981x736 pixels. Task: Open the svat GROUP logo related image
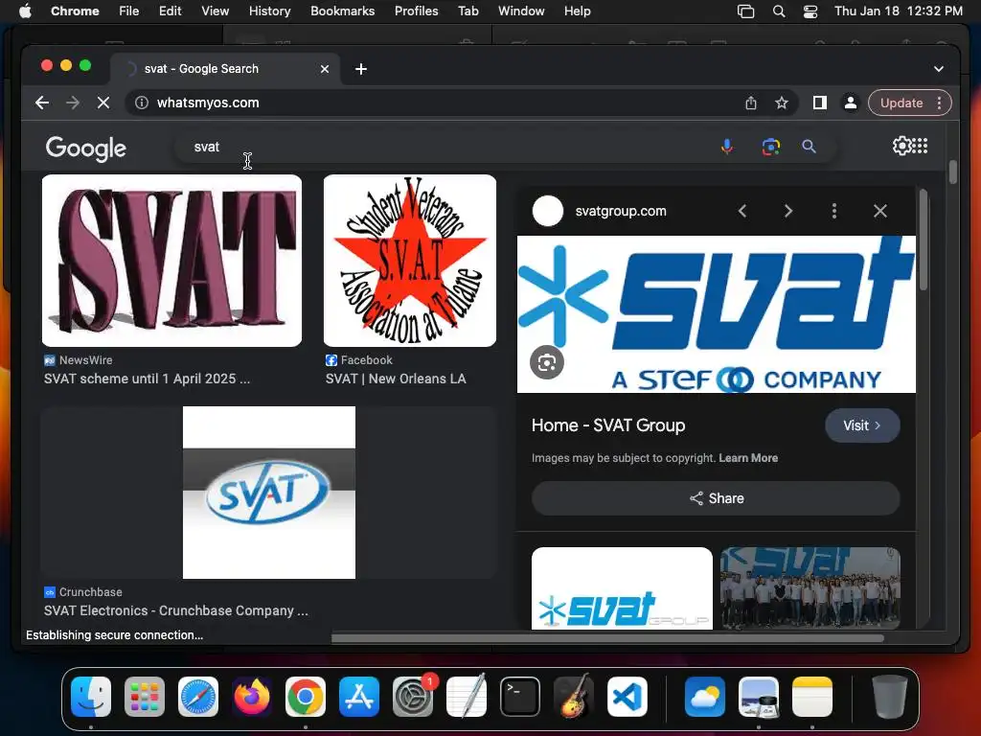(x=622, y=588)
